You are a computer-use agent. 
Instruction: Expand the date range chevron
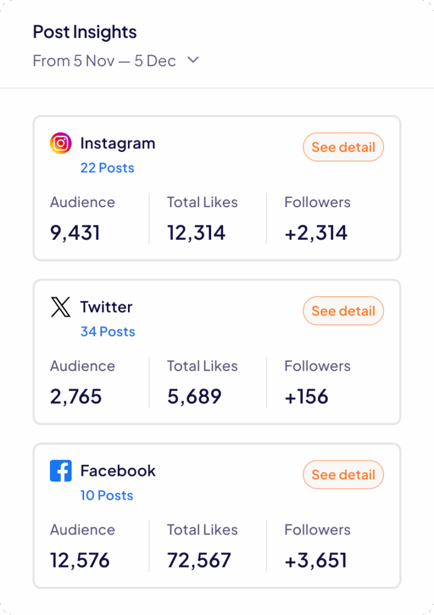click(193, 61)
